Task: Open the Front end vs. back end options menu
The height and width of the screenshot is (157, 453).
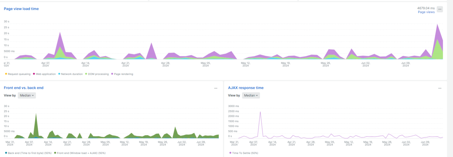Action: coord(216,88)
